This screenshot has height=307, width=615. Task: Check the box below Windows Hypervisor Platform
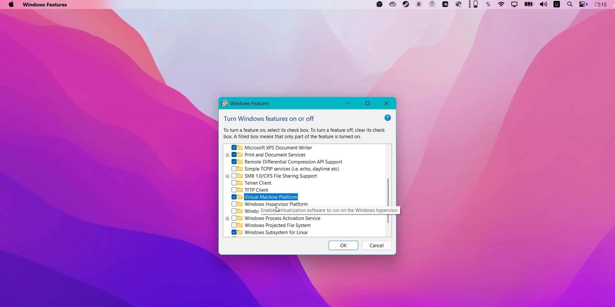[234, 211]
